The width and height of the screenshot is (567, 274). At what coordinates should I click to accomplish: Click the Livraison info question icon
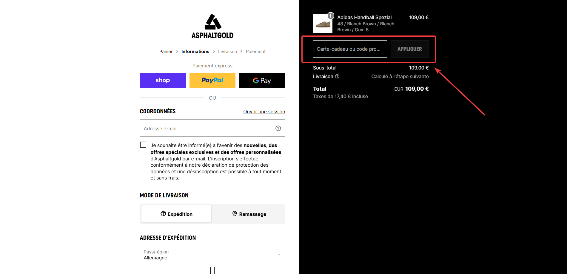click(337, 76)
